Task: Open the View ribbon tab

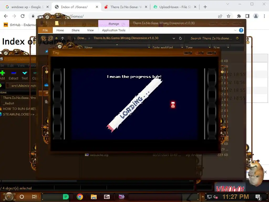Action: coord(90,30)
